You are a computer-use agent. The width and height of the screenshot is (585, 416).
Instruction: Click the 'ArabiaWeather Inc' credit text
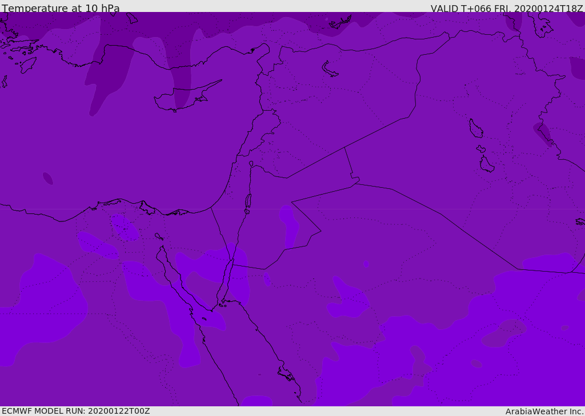click(544, 411)
